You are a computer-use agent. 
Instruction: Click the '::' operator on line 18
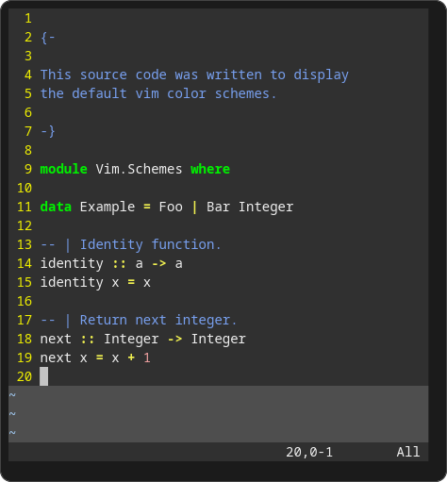point(88,339)
